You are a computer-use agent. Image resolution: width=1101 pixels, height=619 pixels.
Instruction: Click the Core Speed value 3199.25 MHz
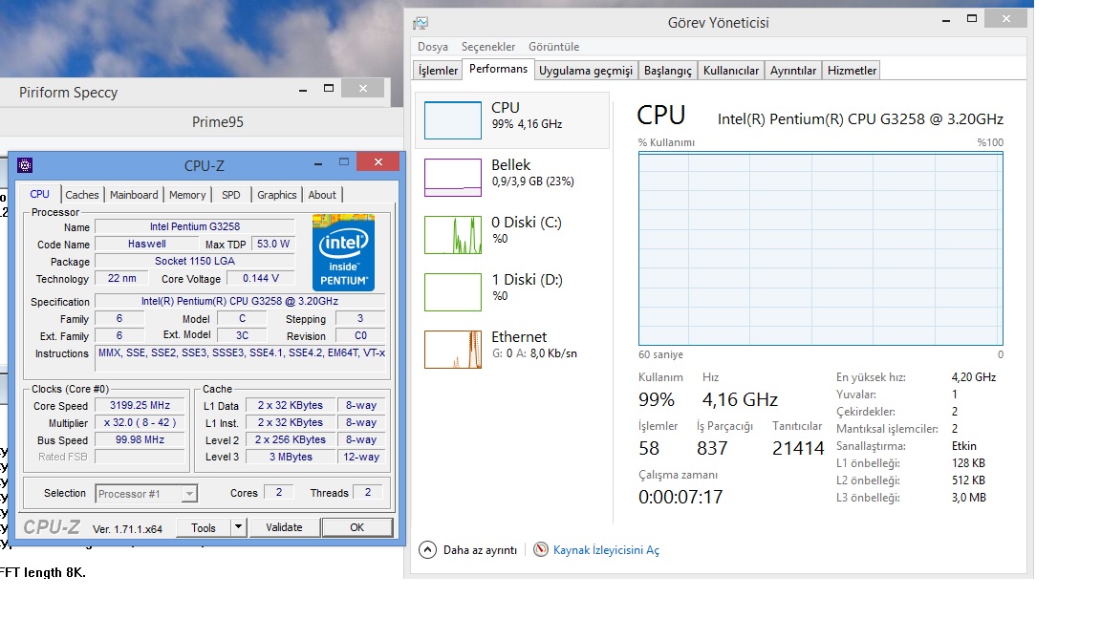pos(140,405)
